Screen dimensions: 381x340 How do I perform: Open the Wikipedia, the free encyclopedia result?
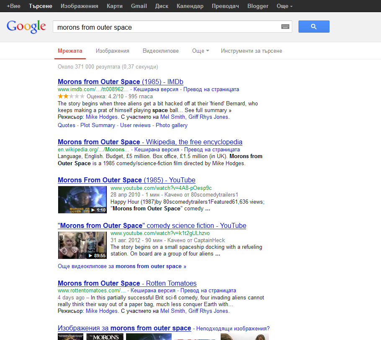(x=150, y=142)
